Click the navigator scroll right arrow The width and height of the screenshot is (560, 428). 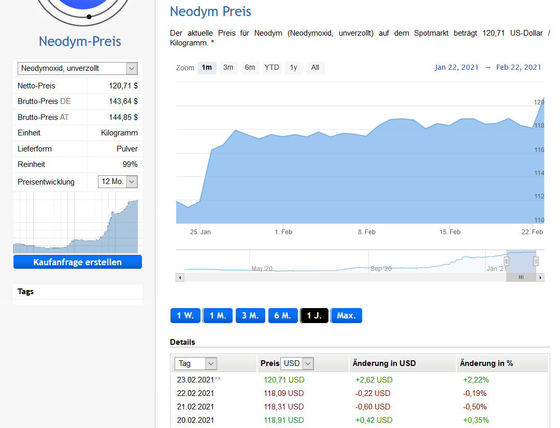point(540,277)
